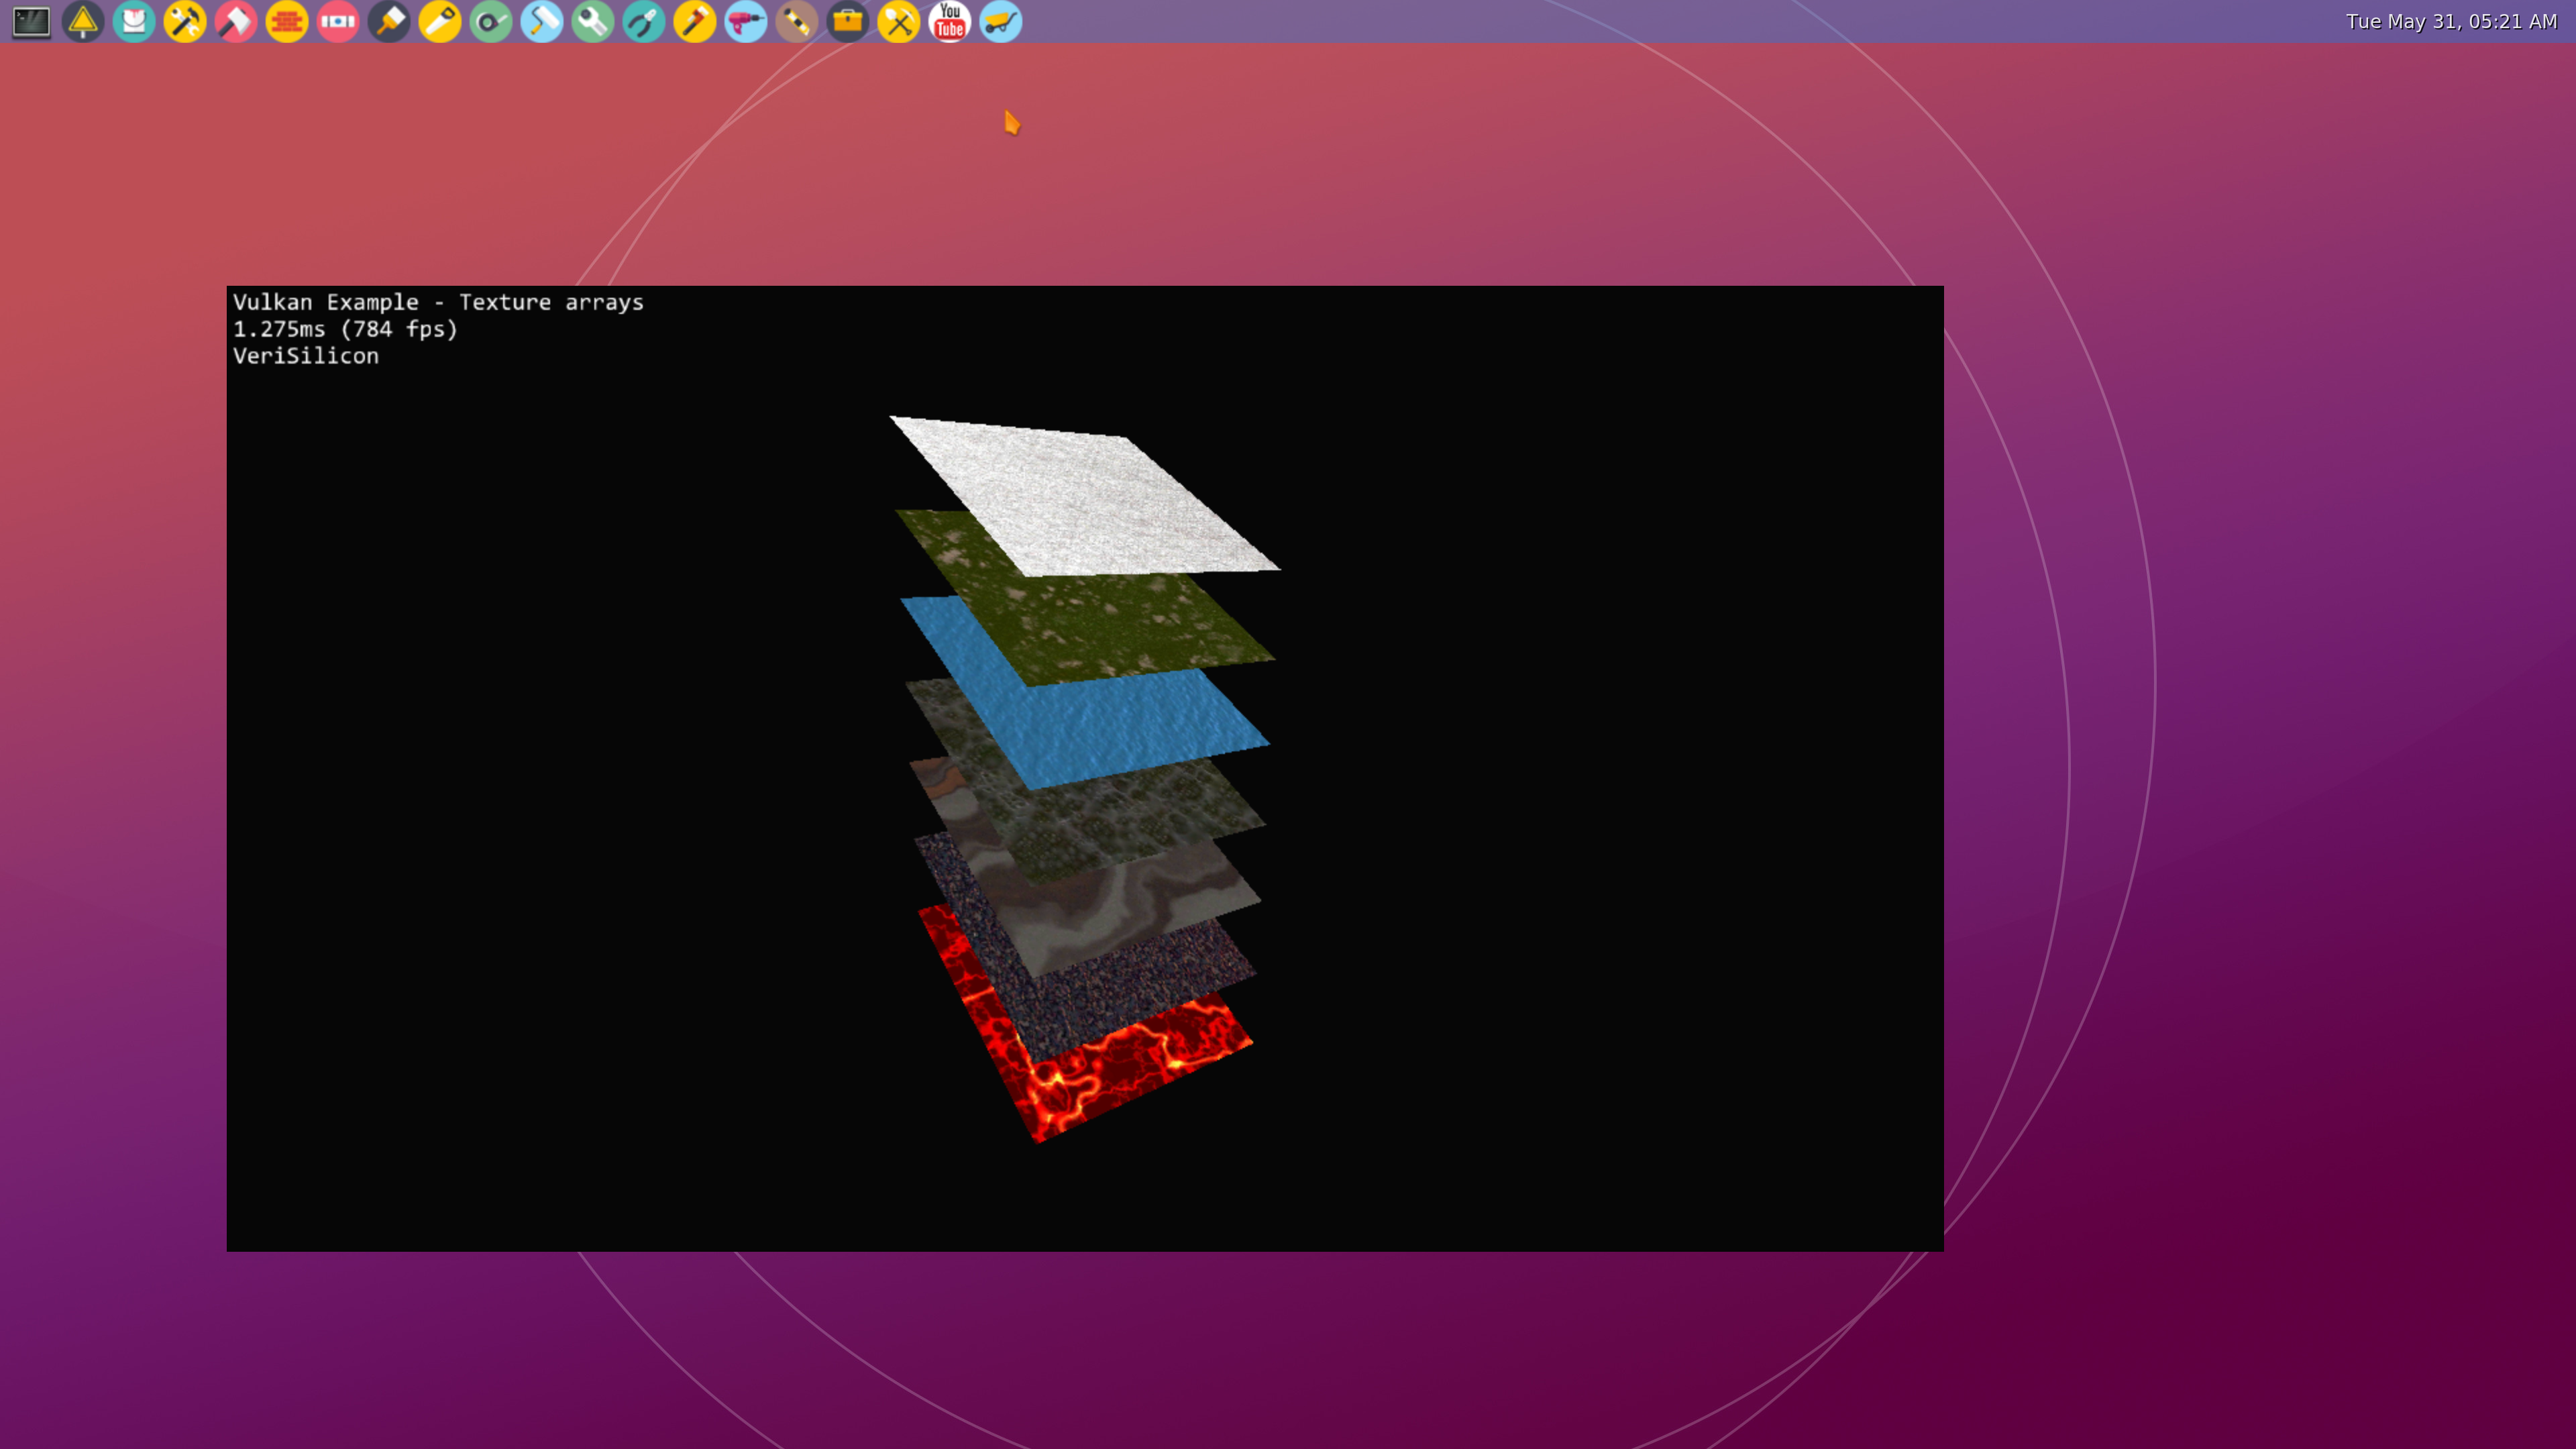This screenshot has width=2576, height=1449.
Task: Click the wheelbarrow icon
Action: tap(1001, 21)
